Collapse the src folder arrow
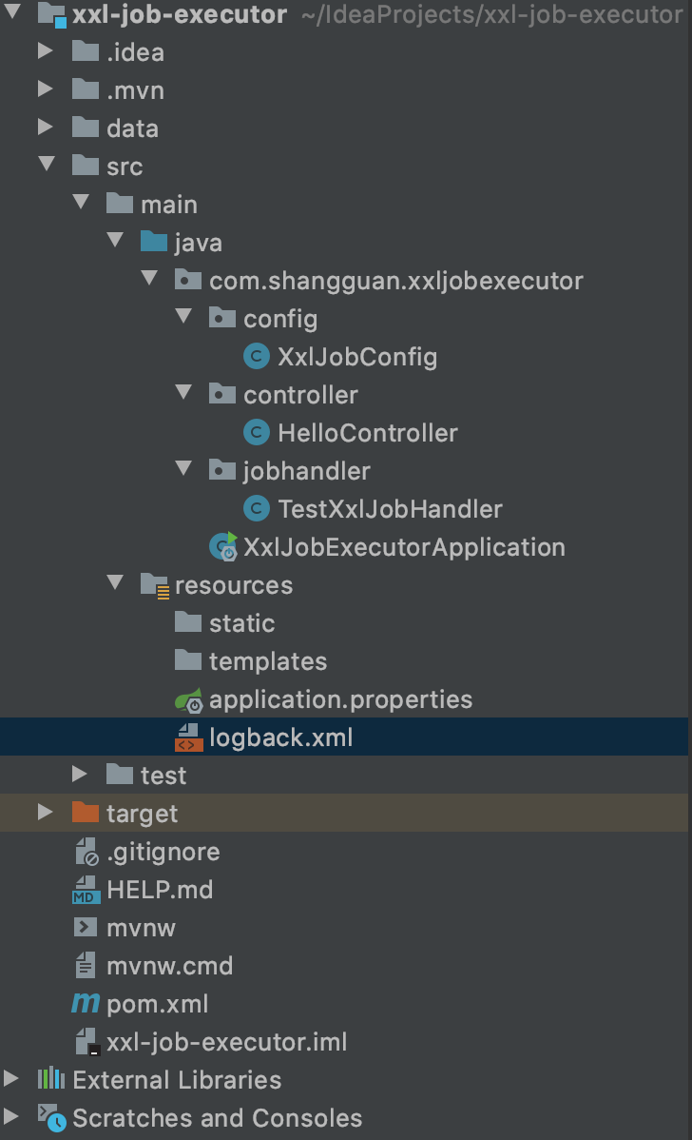Image resolution: width=692 pixels, height=1140 pixels. click(48, 164)
